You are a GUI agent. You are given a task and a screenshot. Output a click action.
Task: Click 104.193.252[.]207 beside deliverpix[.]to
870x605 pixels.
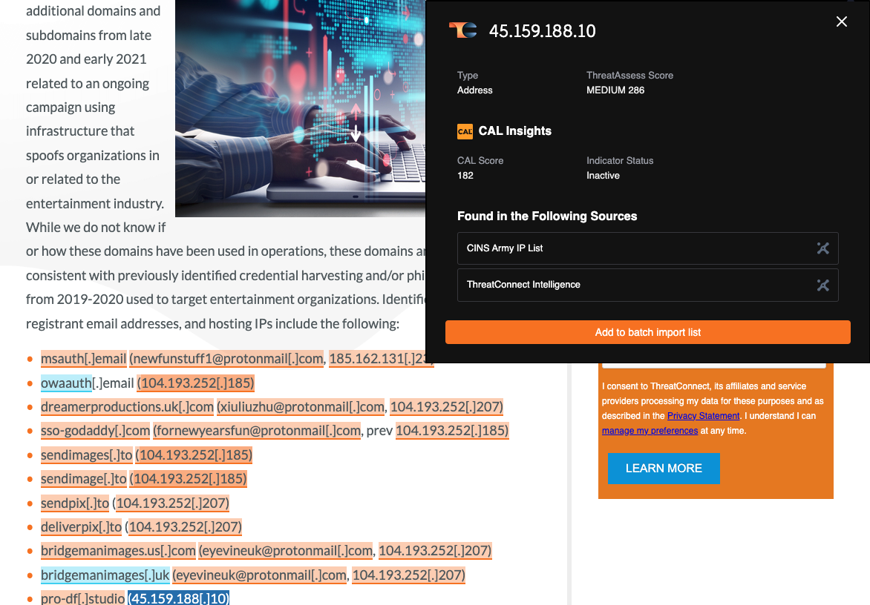pos(185,527)
